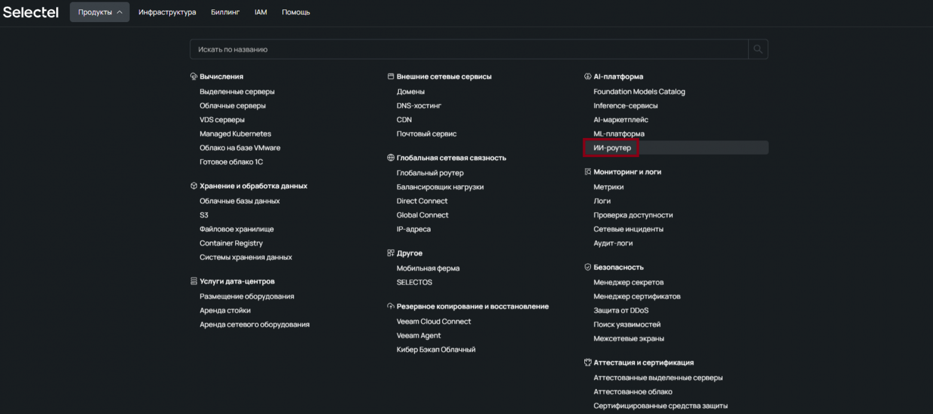Go to Managed Kubernetes
Image resolution: width=933 pixels, height=414 pixels.
point(235,134)
